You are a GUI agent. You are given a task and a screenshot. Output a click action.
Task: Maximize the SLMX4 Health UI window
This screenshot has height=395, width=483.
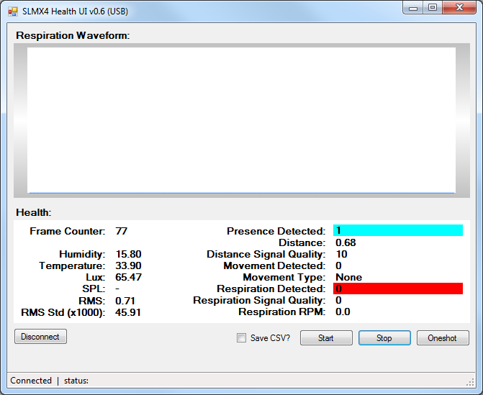point(433,8)
